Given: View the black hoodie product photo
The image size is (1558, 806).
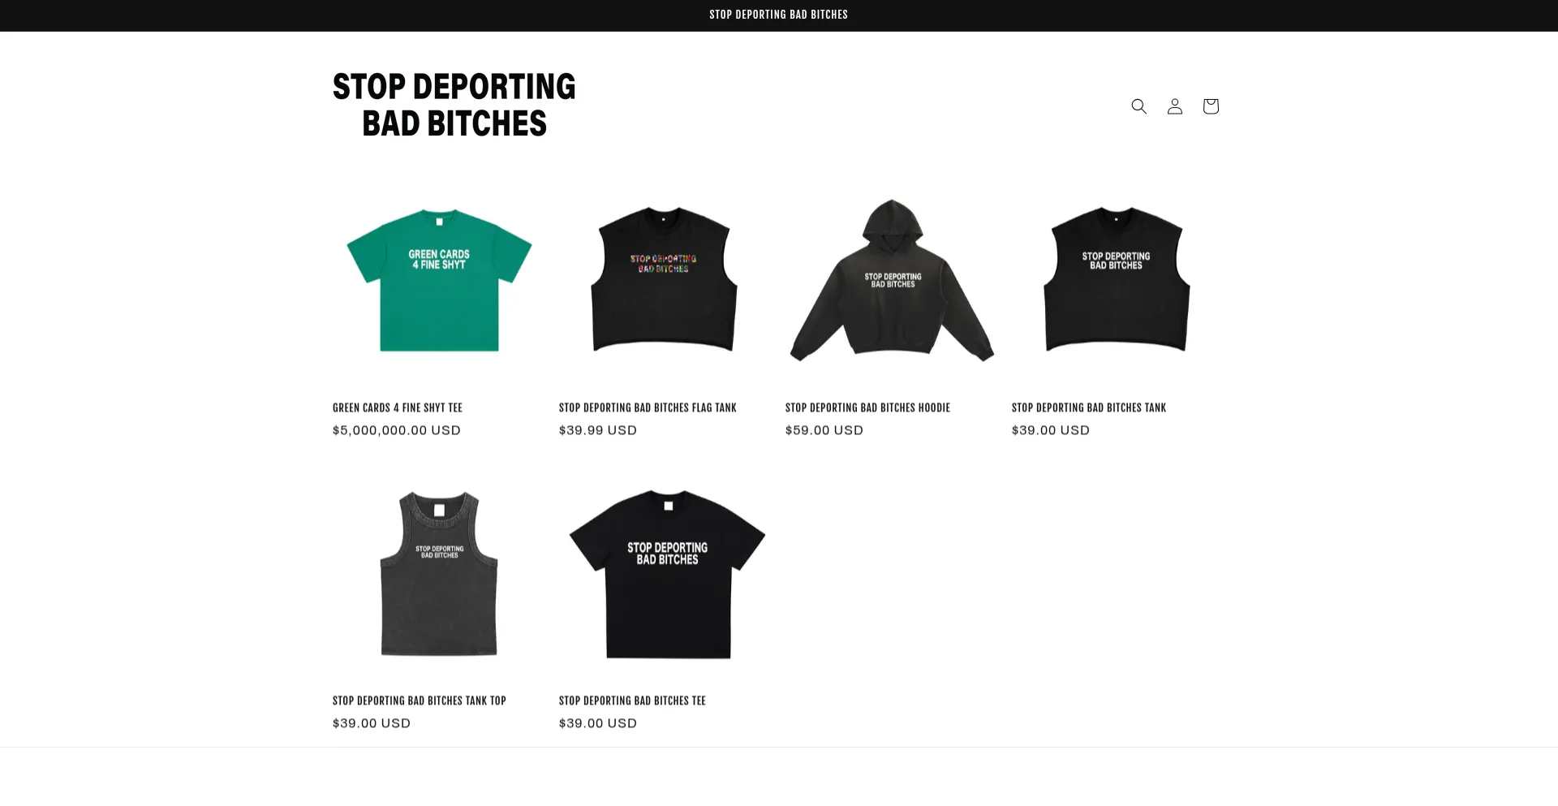Looking at the screenshot, I should coord(892,280).
